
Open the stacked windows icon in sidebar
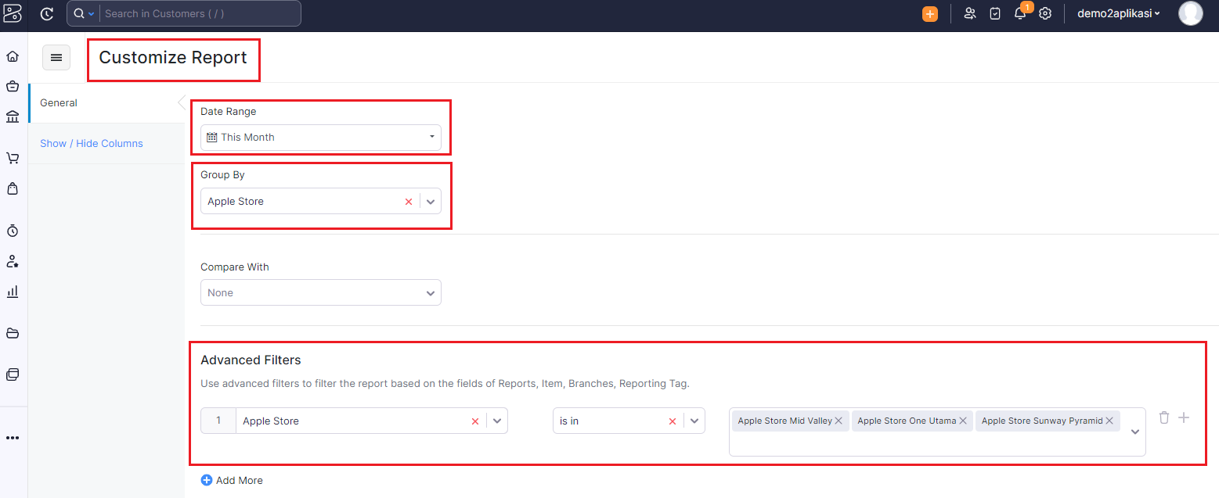[x=13, y=374]
